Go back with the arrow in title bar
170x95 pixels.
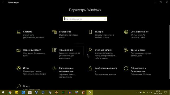(x=3, y=2)
